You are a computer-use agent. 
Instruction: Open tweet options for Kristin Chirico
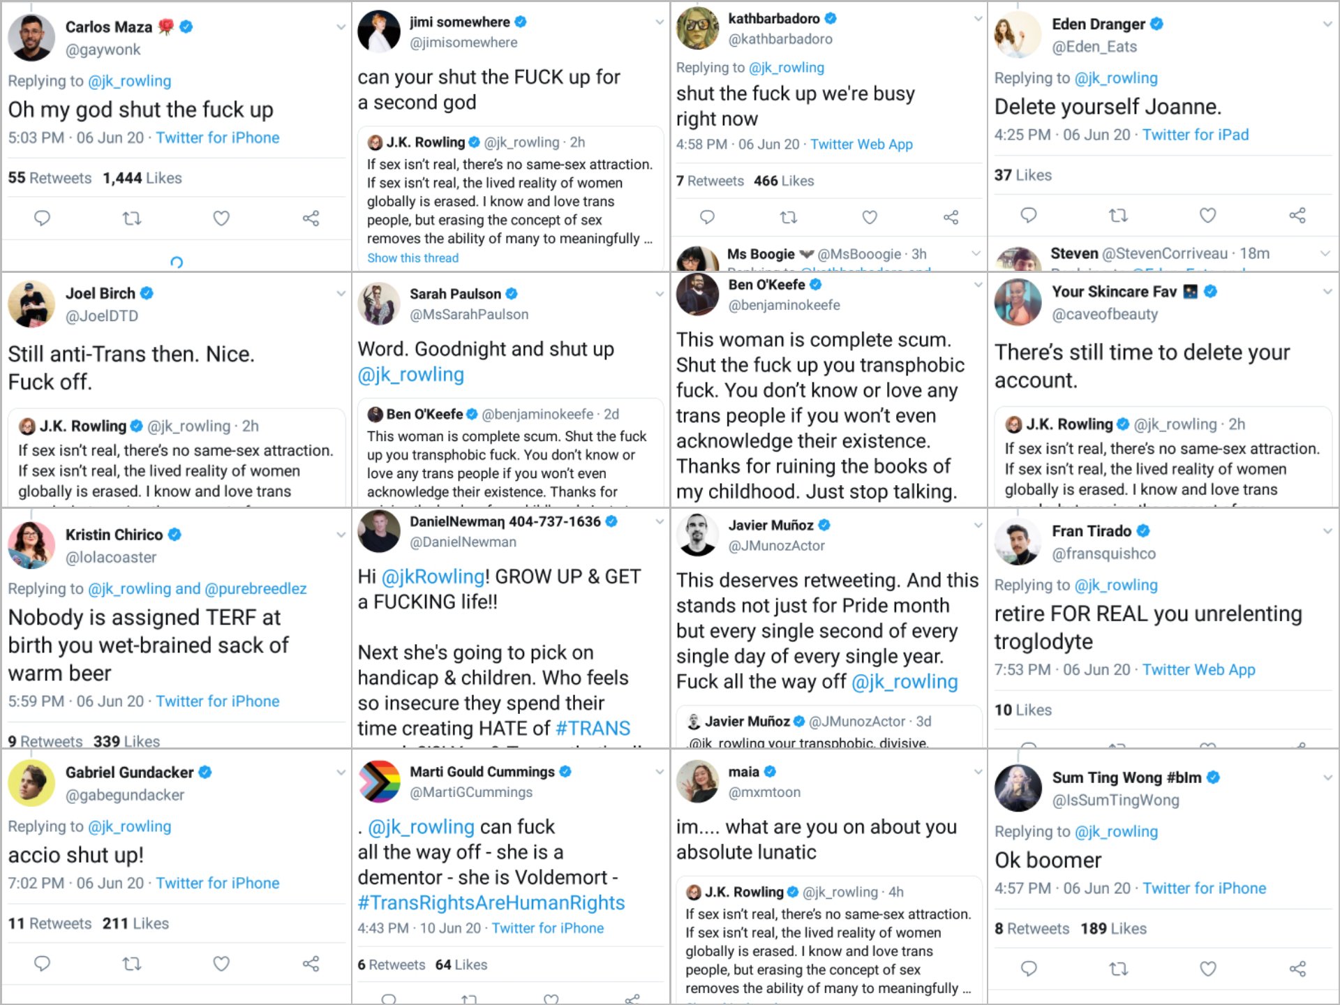[x=341, y=535]
